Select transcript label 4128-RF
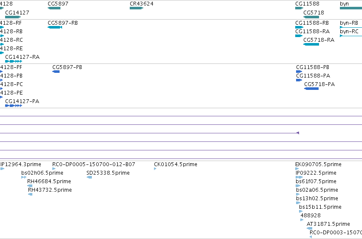This screenshot has width=362, height=239. pyautogui.click(x=11, y=23)
